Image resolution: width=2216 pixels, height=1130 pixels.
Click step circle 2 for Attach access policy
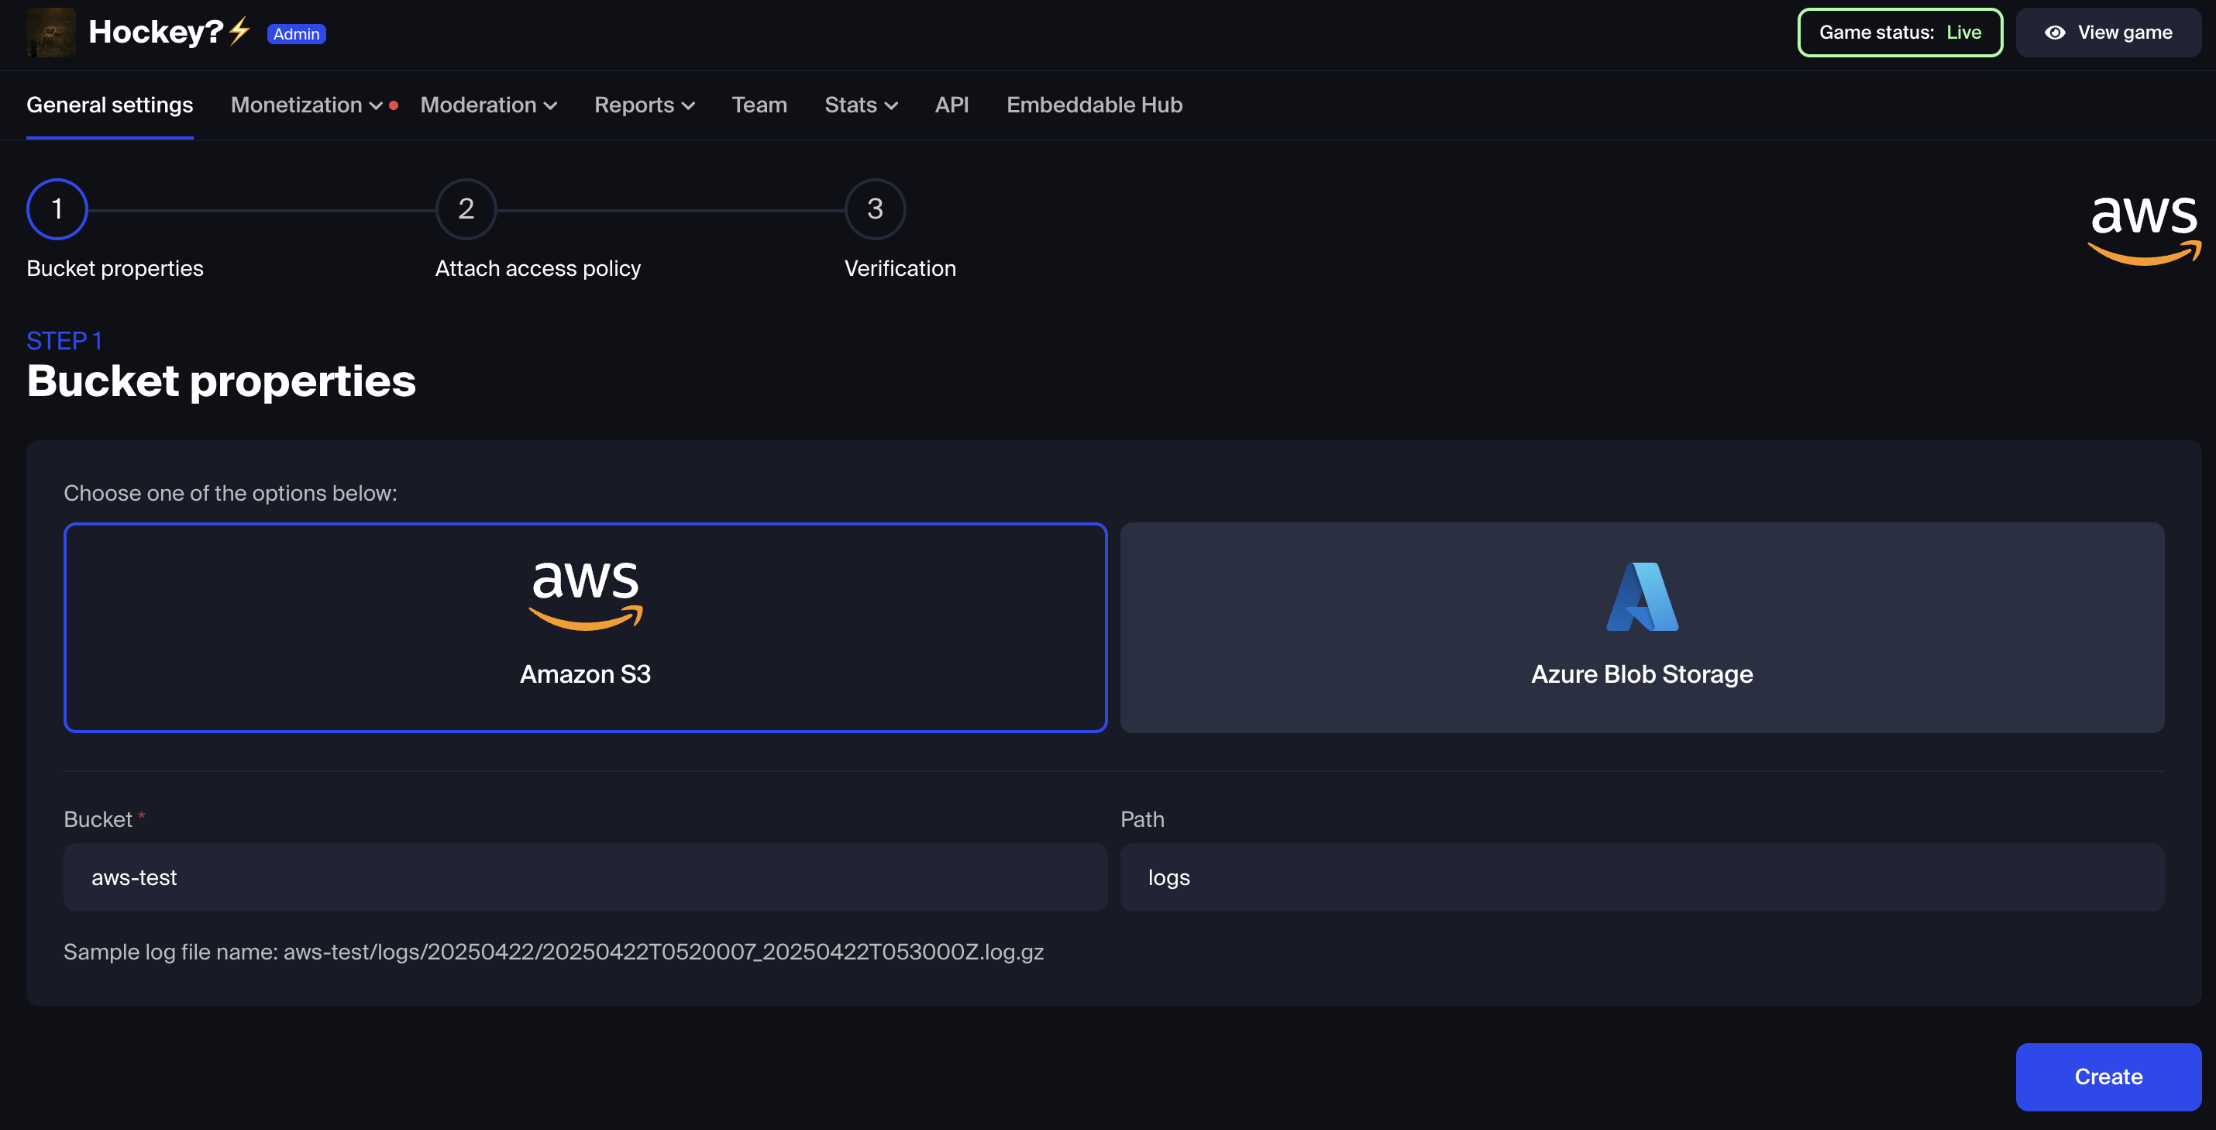coord(466,208)
